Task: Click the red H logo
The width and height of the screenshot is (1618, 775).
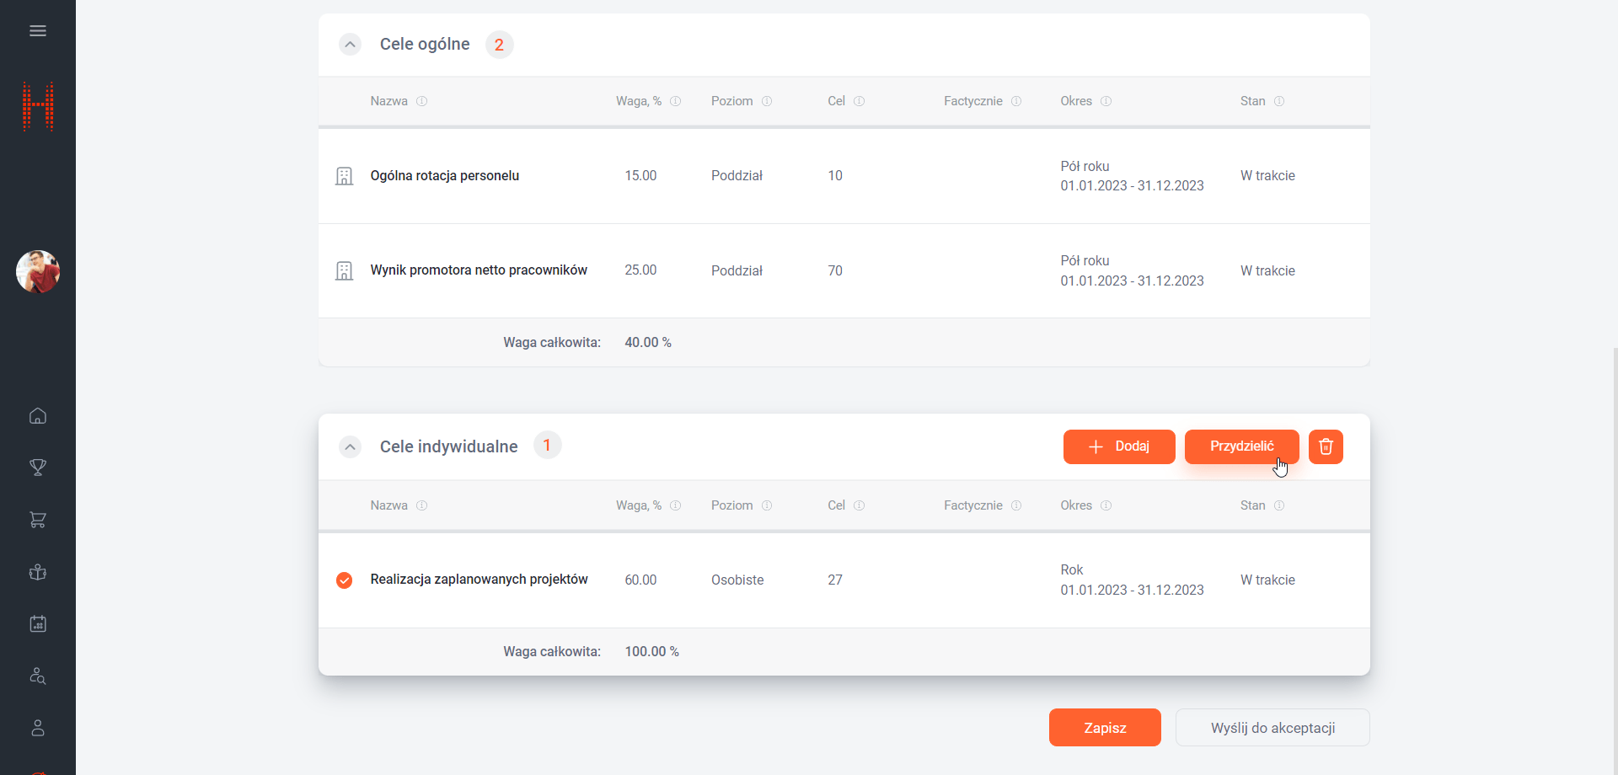Action: pyautogui.click(x=38, y=107)
